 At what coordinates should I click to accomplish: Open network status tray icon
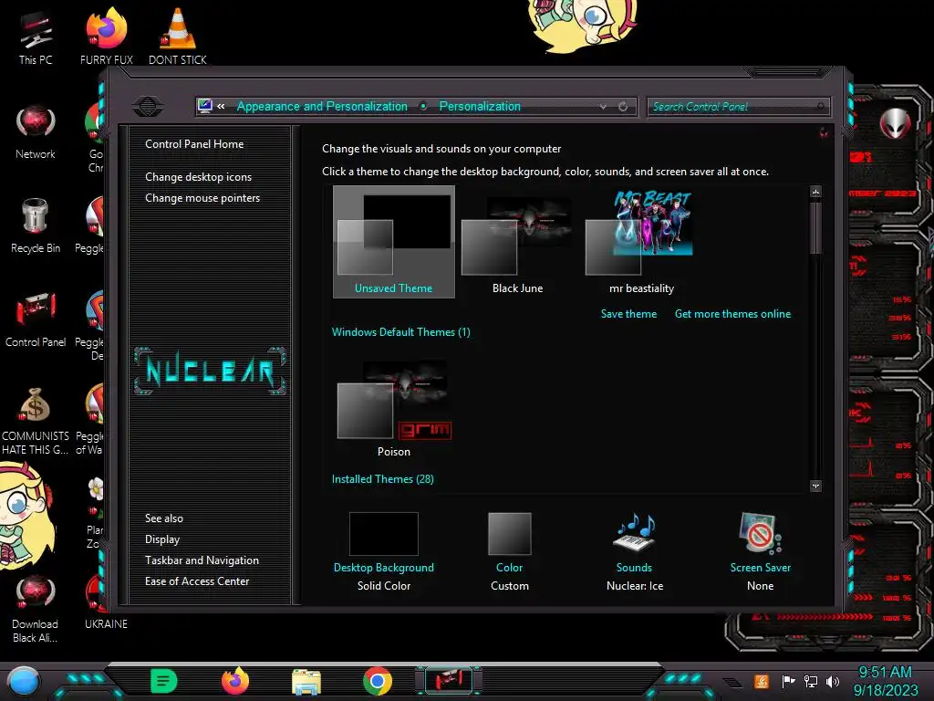[811, 681]
